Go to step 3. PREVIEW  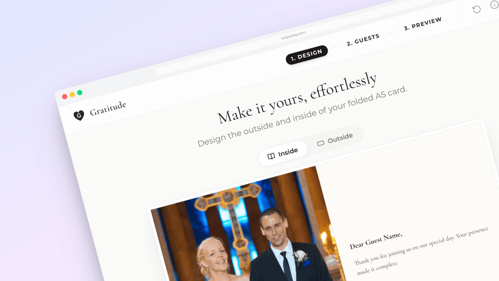423,23
